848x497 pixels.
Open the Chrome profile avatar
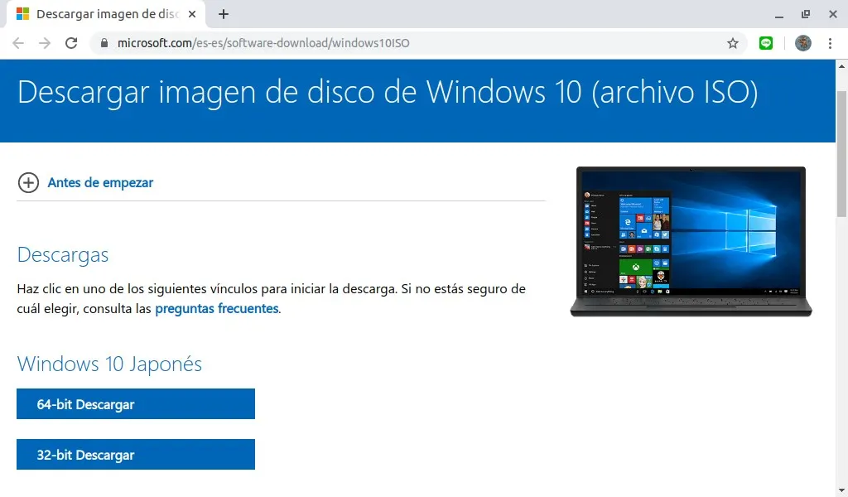pyautogui.click(x=803, y=43)
